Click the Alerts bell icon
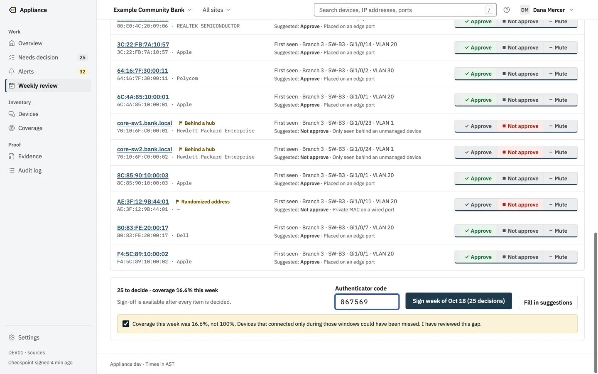 tap(12, 71)
